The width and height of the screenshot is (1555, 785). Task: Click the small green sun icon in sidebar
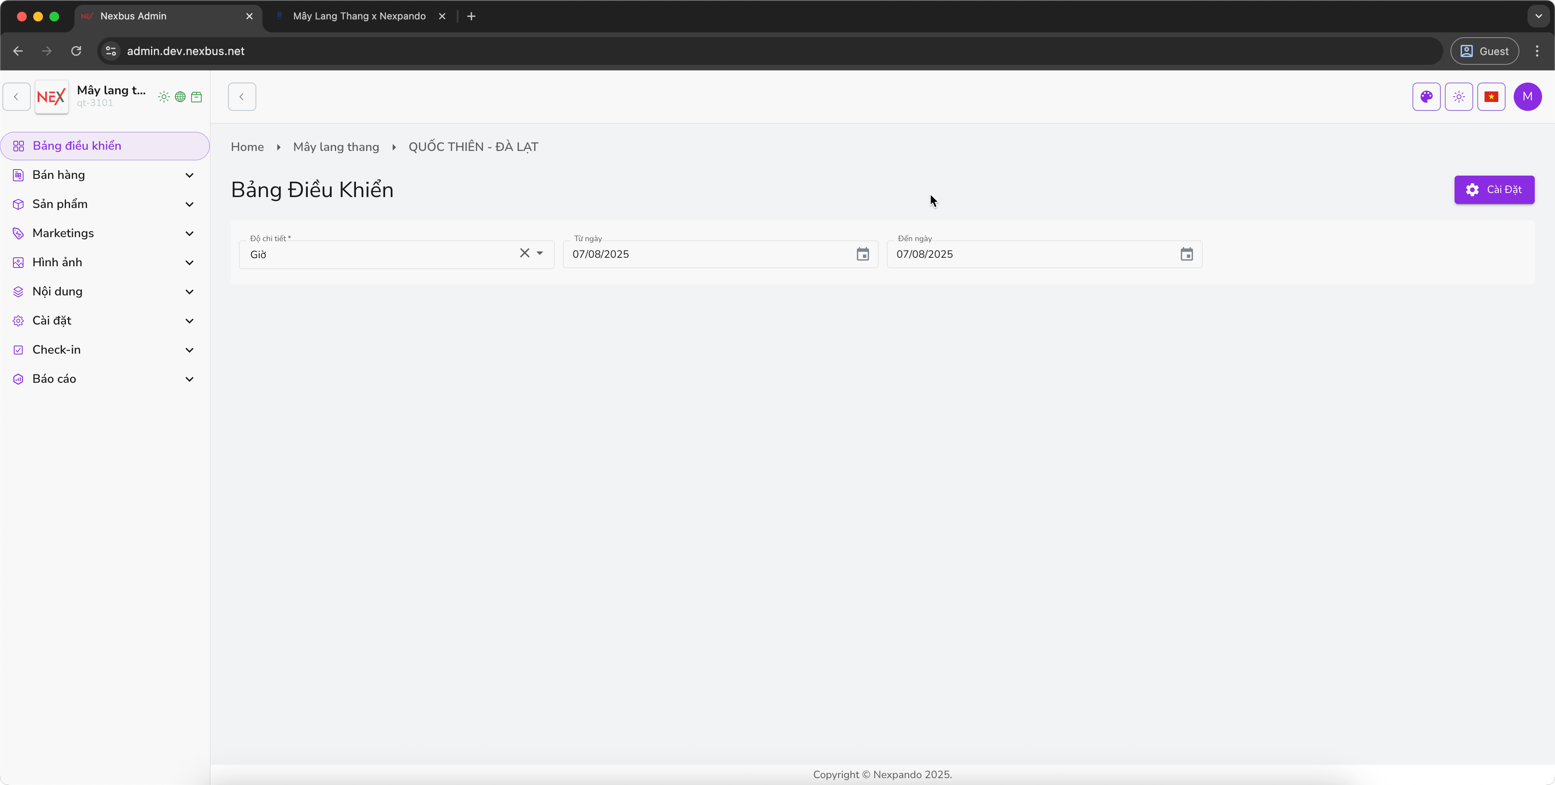point(164,97)
